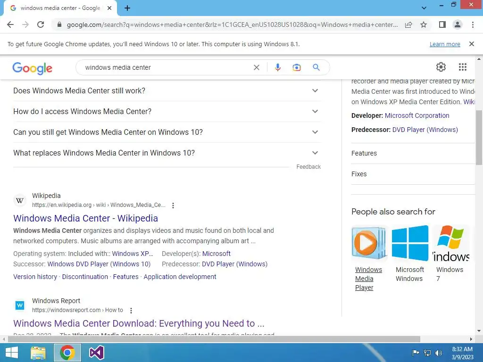
Task: Open the Microsoft developer link in the Wikipedia result
Action: [x=216, y=254]
